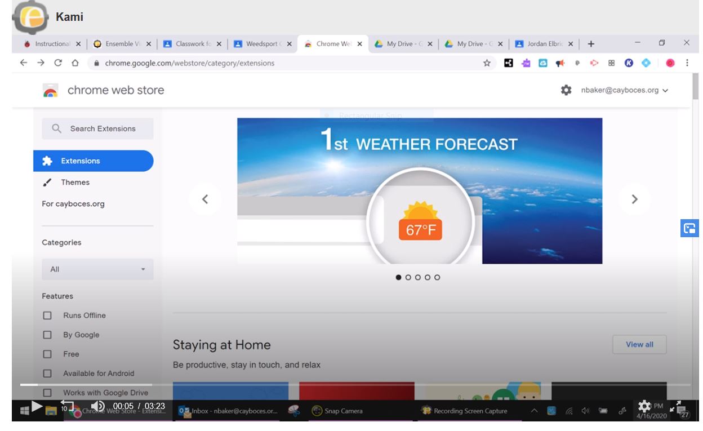Open the Chrome profile avatar
The width and height of the screenshot is (703, 431).
pyautogui.click(x=670, y=63)
